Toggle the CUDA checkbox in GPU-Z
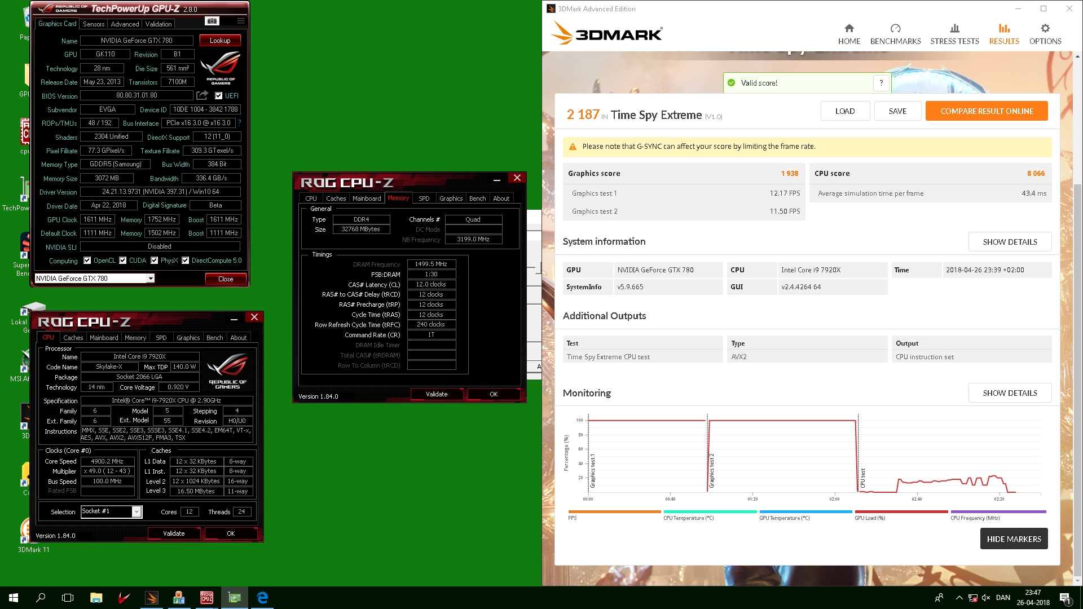1083x609 pixels. (x=123, y=261)
